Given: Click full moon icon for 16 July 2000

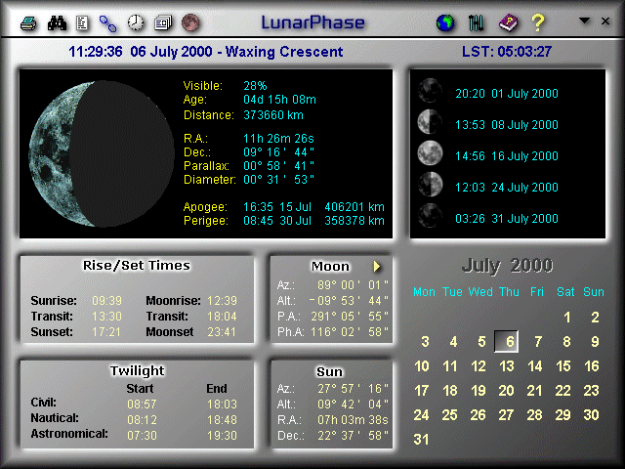Looking at the screenshot, I should click(x=430, y=153).
